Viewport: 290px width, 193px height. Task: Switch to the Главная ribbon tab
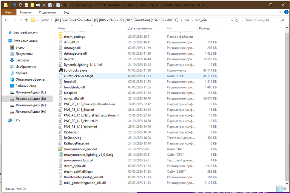(26, 12)
